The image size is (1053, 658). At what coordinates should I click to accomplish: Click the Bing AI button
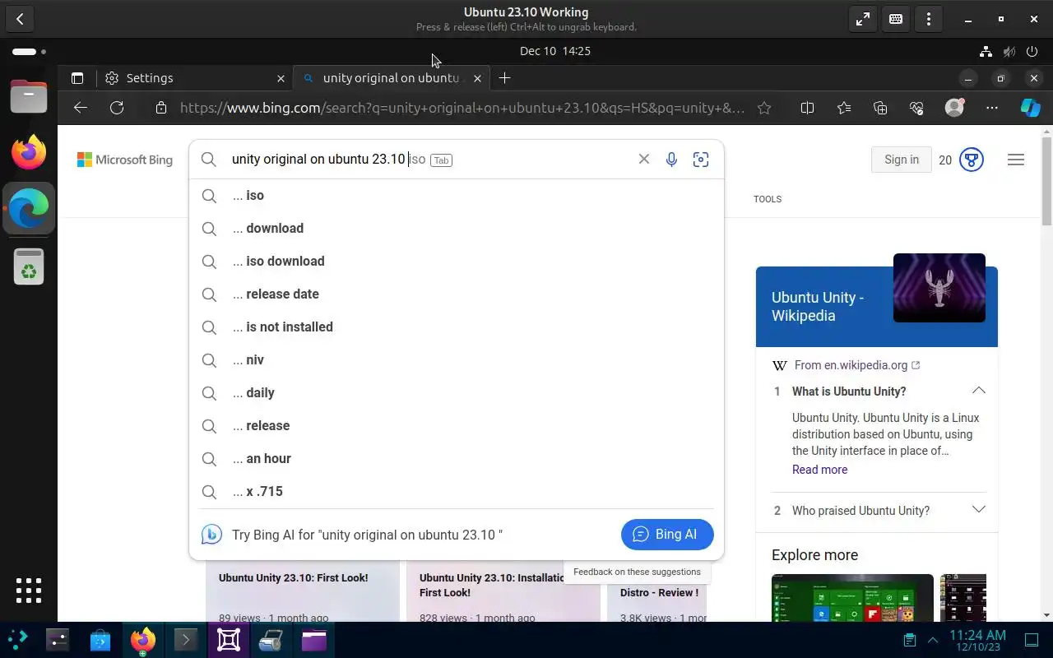coord(667,535)
